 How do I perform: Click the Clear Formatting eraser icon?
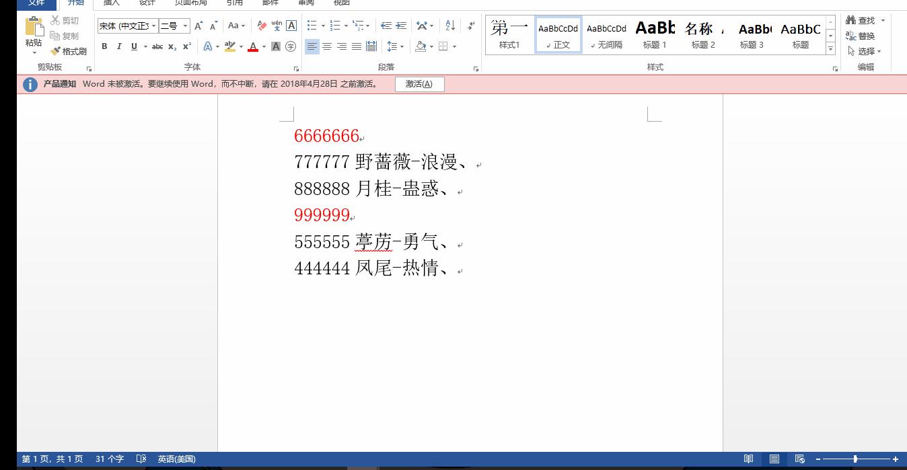pos(262,26)
